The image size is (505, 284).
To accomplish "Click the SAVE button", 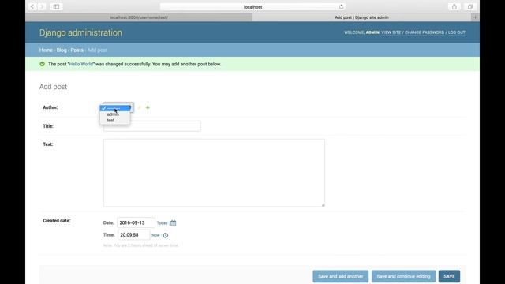I will (449, 276).
